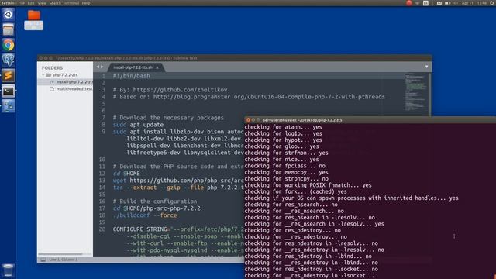Open the remote desktop app in the dock
496x279 pixels.
(9, 106)
